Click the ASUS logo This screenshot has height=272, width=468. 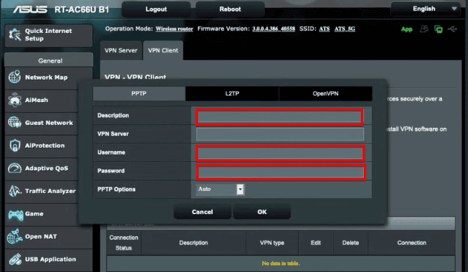[30, 10]
